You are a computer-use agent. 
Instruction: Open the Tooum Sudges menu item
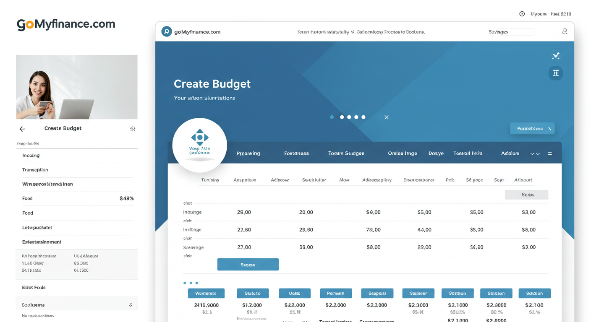(x=346, y=153)
